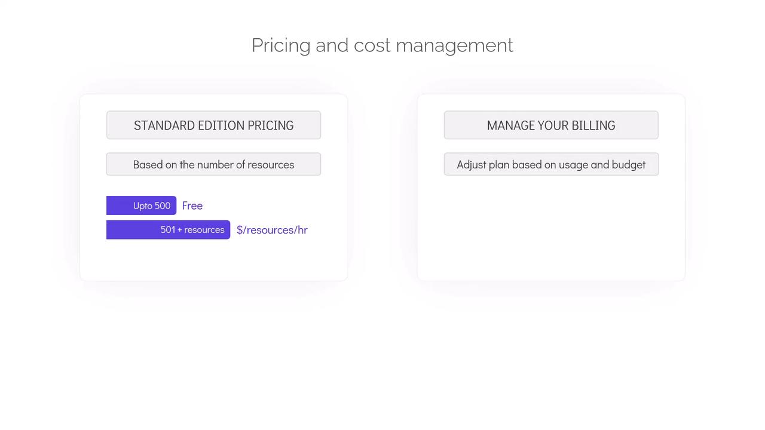Click the "501 + resources" purple bar
This screenshot has width=765, height=430.
click(168, 230)
